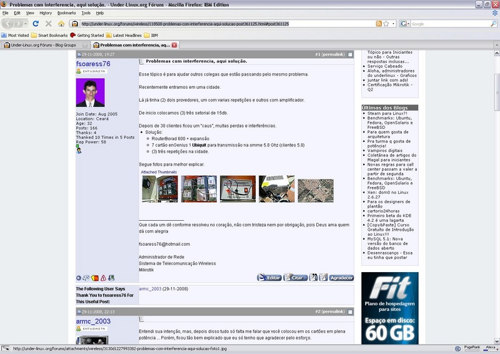Screen dimensions: 500x354
Task: Open the back/forward history dropdown arrow
Action: point(26,24)
